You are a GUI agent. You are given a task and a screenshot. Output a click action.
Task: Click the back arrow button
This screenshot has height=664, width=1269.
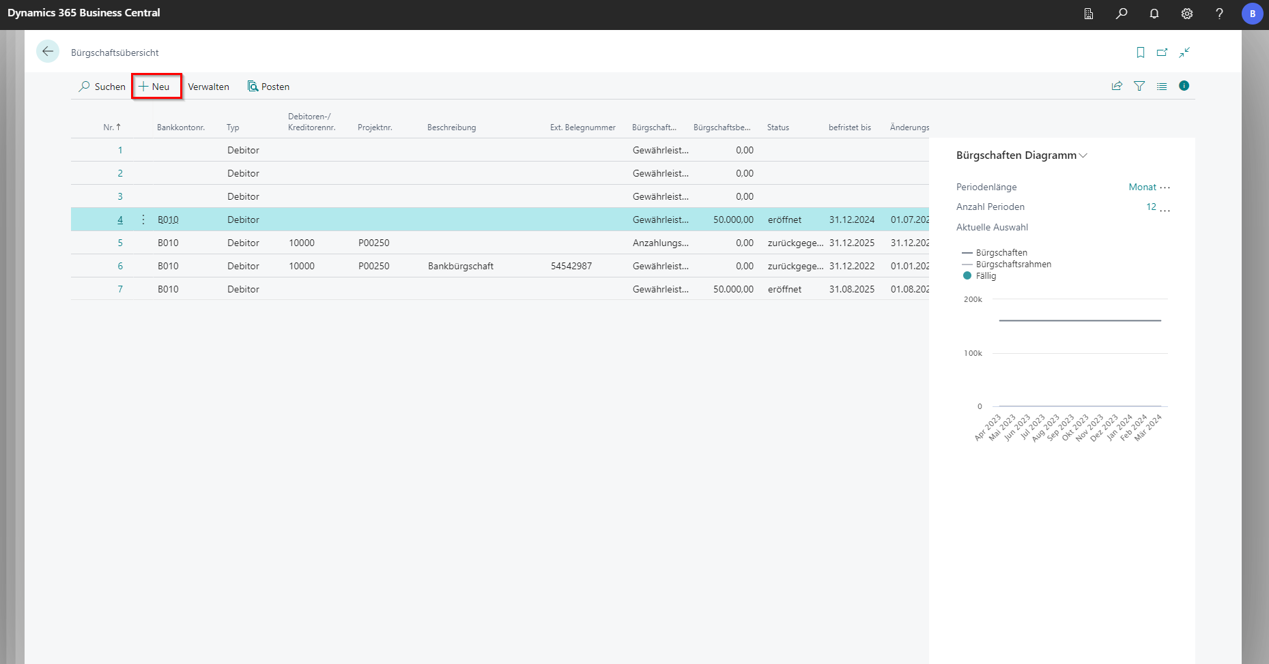[48, 52]
